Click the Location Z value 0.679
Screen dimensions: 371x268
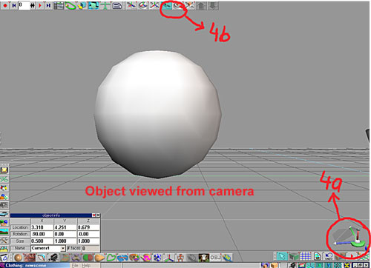[x=88, y=227]
